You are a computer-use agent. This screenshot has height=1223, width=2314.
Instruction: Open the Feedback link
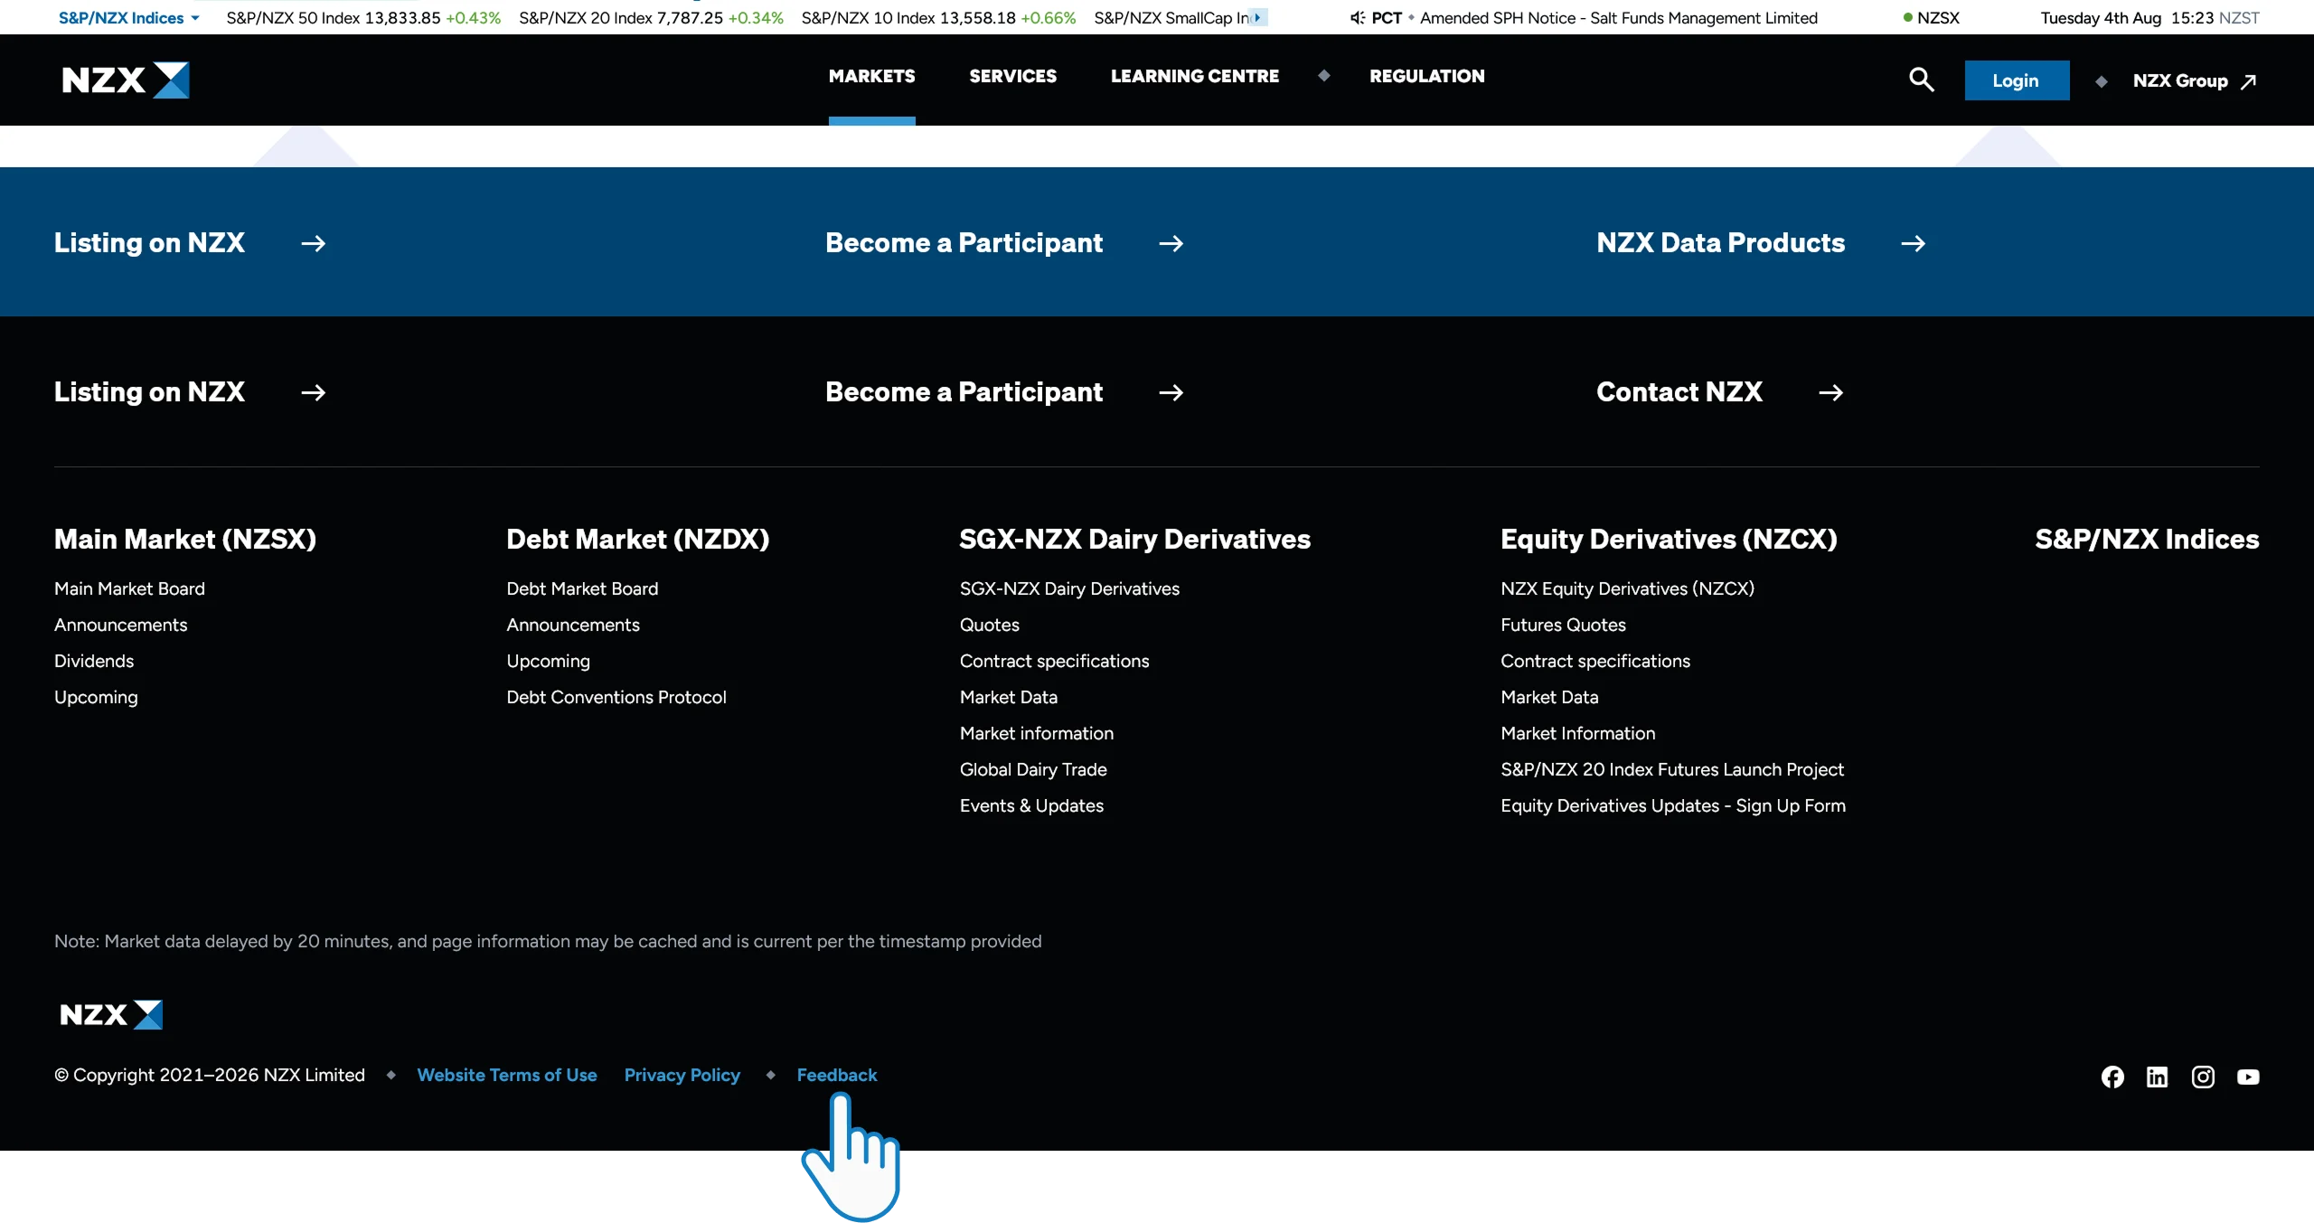click(x=837, y=1075)
